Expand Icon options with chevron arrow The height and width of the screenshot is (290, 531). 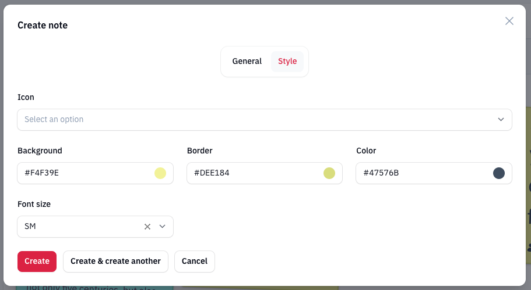coord(501,120)
